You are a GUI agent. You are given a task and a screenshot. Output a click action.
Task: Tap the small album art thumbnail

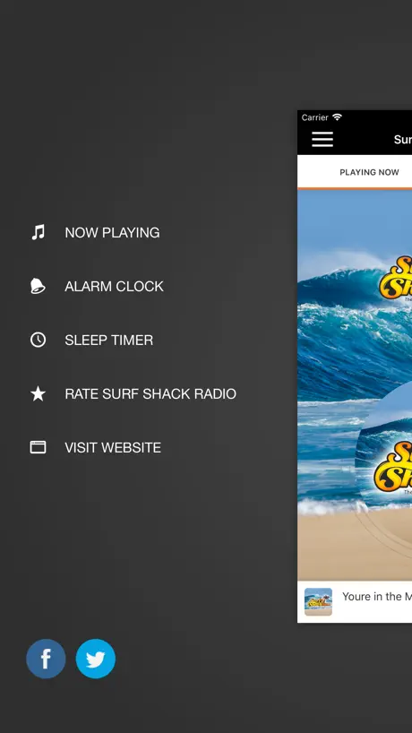(318, 601)
